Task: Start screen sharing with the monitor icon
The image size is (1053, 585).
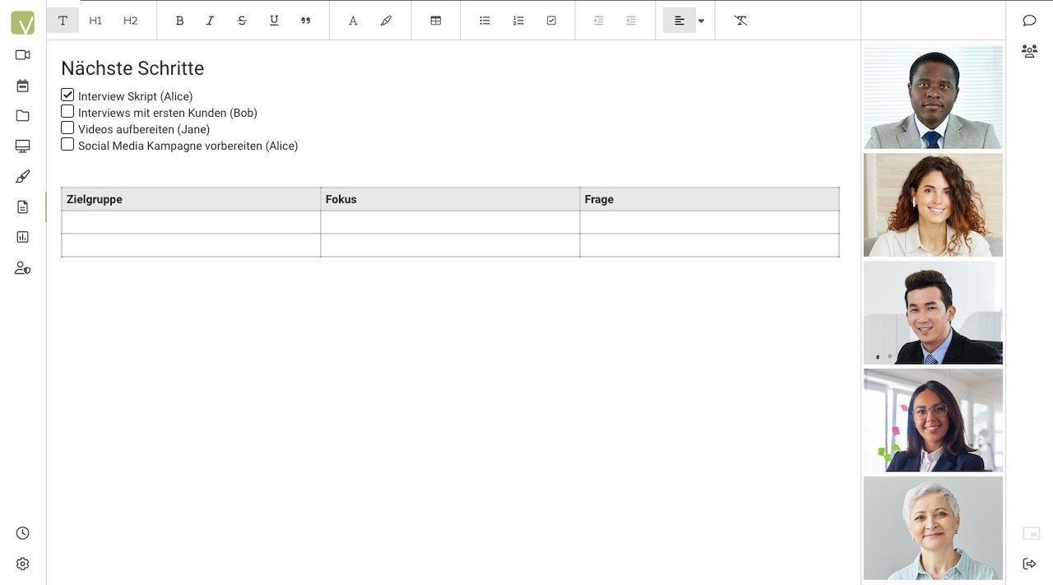Action: [22, 146]
